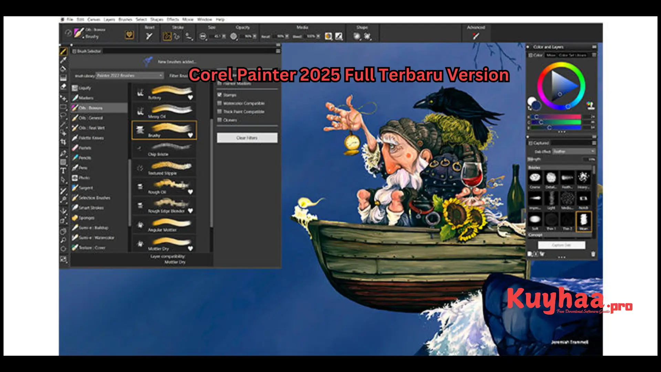Image resolution: width=661 pixels, height=372 pixels.
Task: Click the Capture Dab button
Action: click(562, 245)
